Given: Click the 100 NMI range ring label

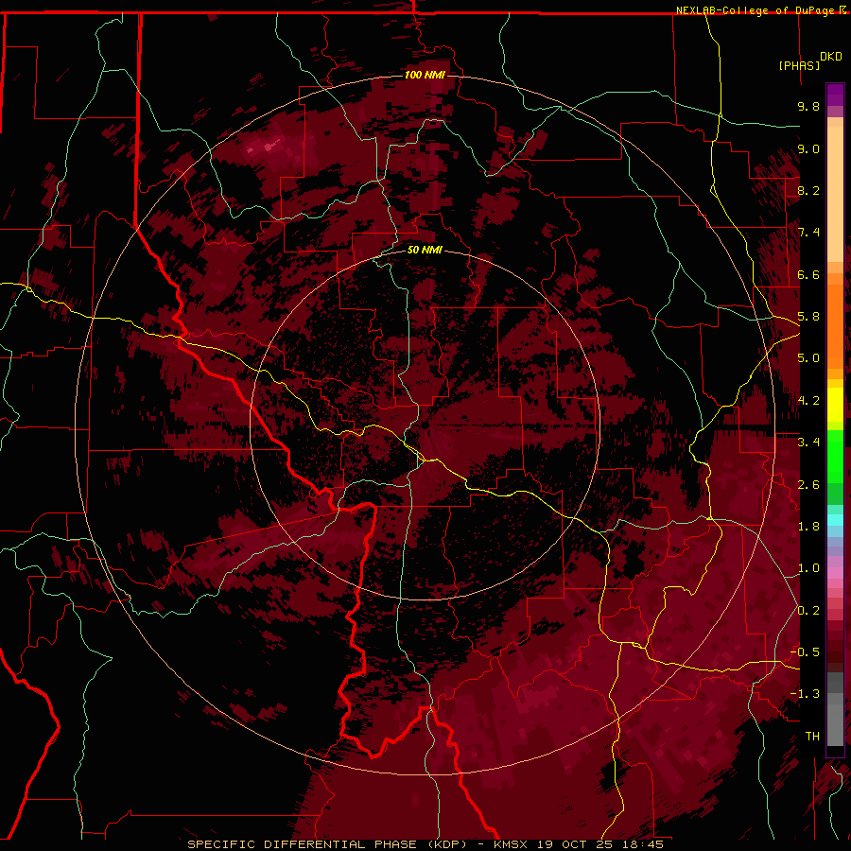Looking at the screenshot, I should tap(425, 75).
